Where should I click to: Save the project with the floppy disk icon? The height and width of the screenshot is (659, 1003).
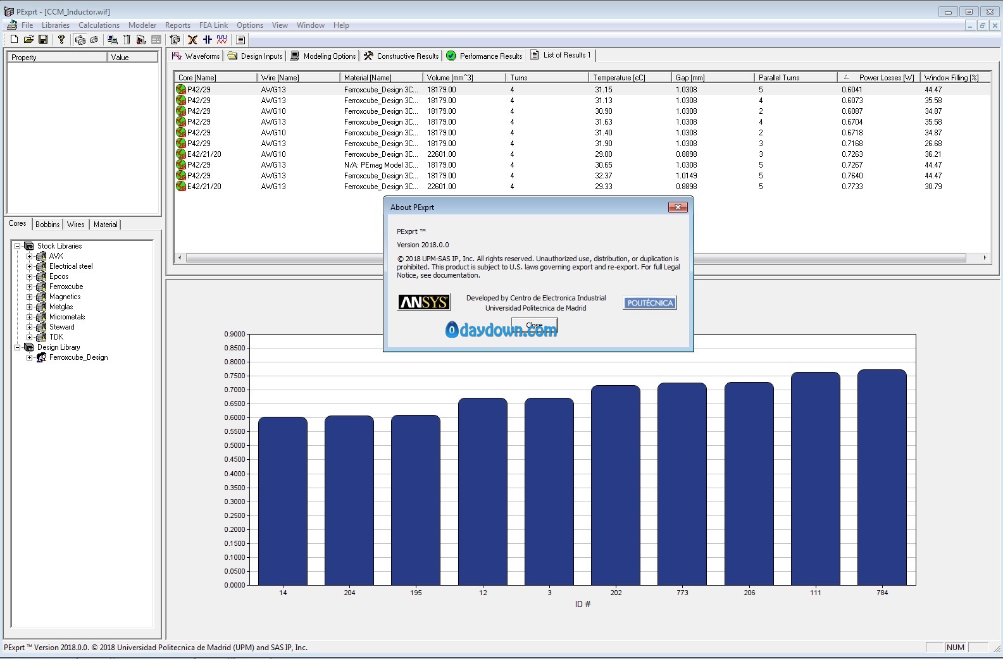coord(43,39)
